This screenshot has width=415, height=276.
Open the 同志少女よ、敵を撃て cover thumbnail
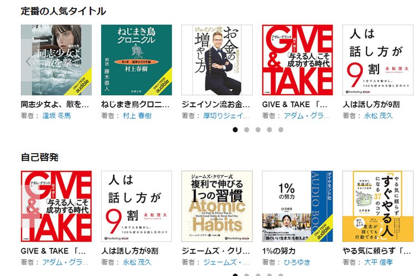pos(56,60)
